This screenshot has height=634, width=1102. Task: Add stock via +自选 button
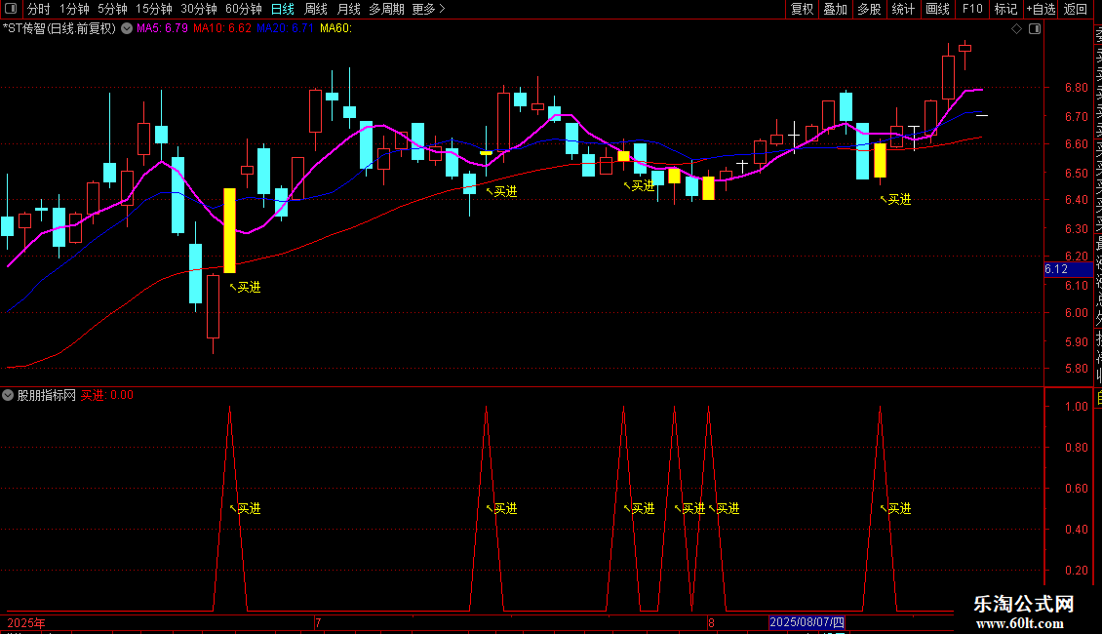[1041, 9]
